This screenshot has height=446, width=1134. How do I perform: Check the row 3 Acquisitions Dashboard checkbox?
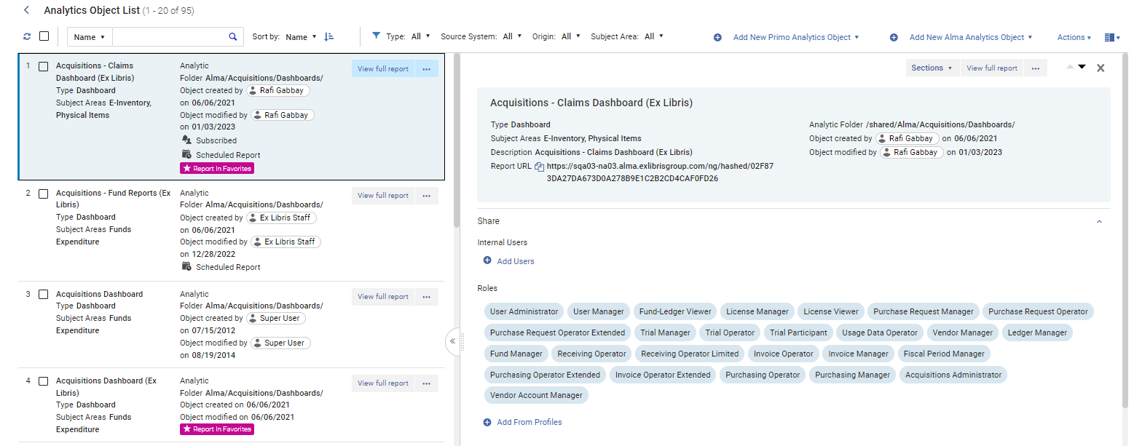click(x=43, y=295)
